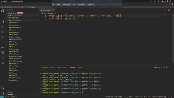Open variable.py in the explorer
Viewport: 174px width, 98px height.
pos(15,80)
